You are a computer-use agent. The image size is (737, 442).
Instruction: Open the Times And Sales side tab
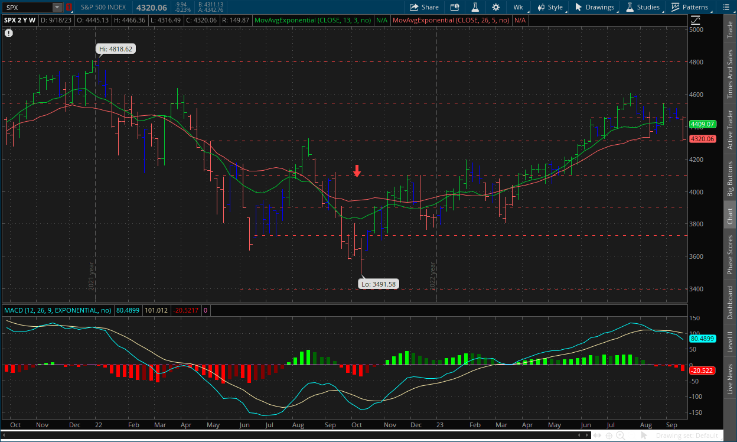tap(730, 74)
